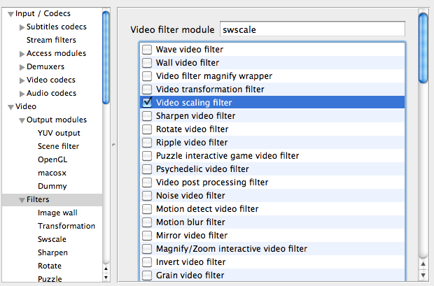Enable the Motion blur filter checkbox
Image resolution: width=434 pixels, height=286 pixels.
tap(147, 222)
